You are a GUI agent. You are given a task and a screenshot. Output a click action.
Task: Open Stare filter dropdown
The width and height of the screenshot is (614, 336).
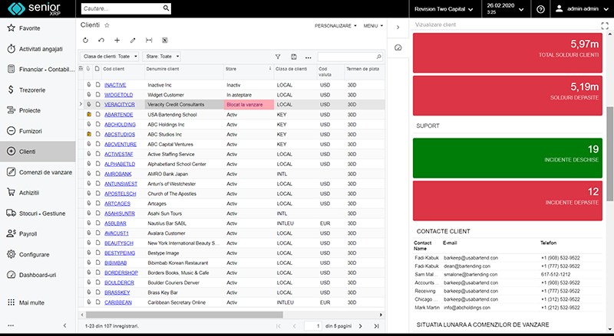pyautogui.click(x=161, y=57)
